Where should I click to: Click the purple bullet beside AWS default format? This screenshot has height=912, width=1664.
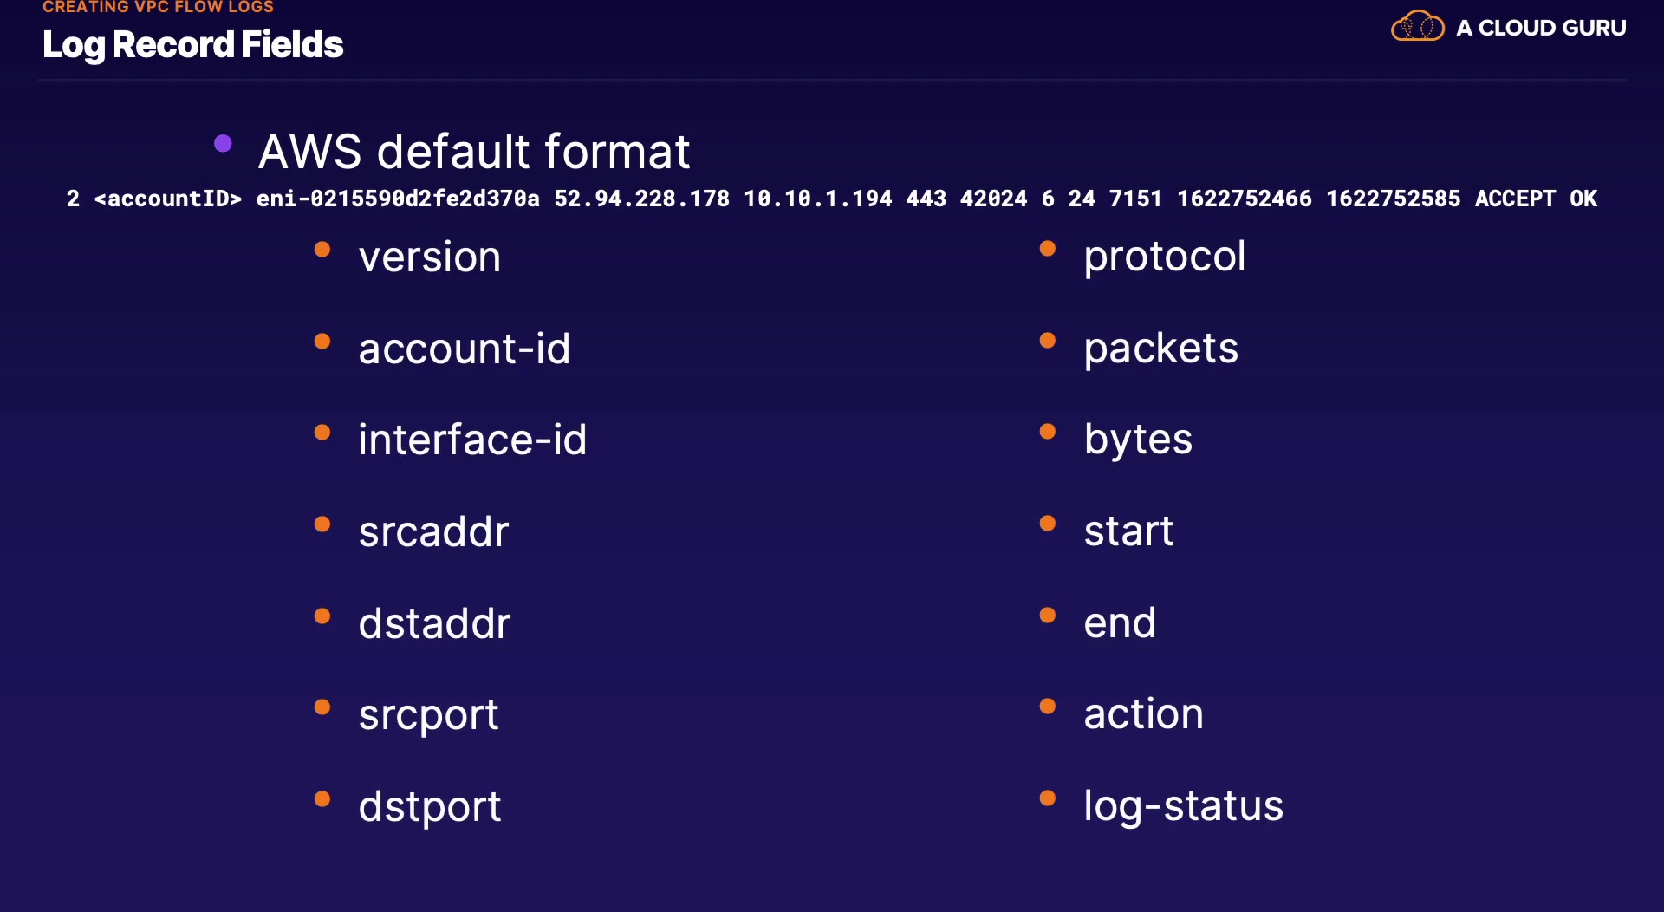(223, 143)
